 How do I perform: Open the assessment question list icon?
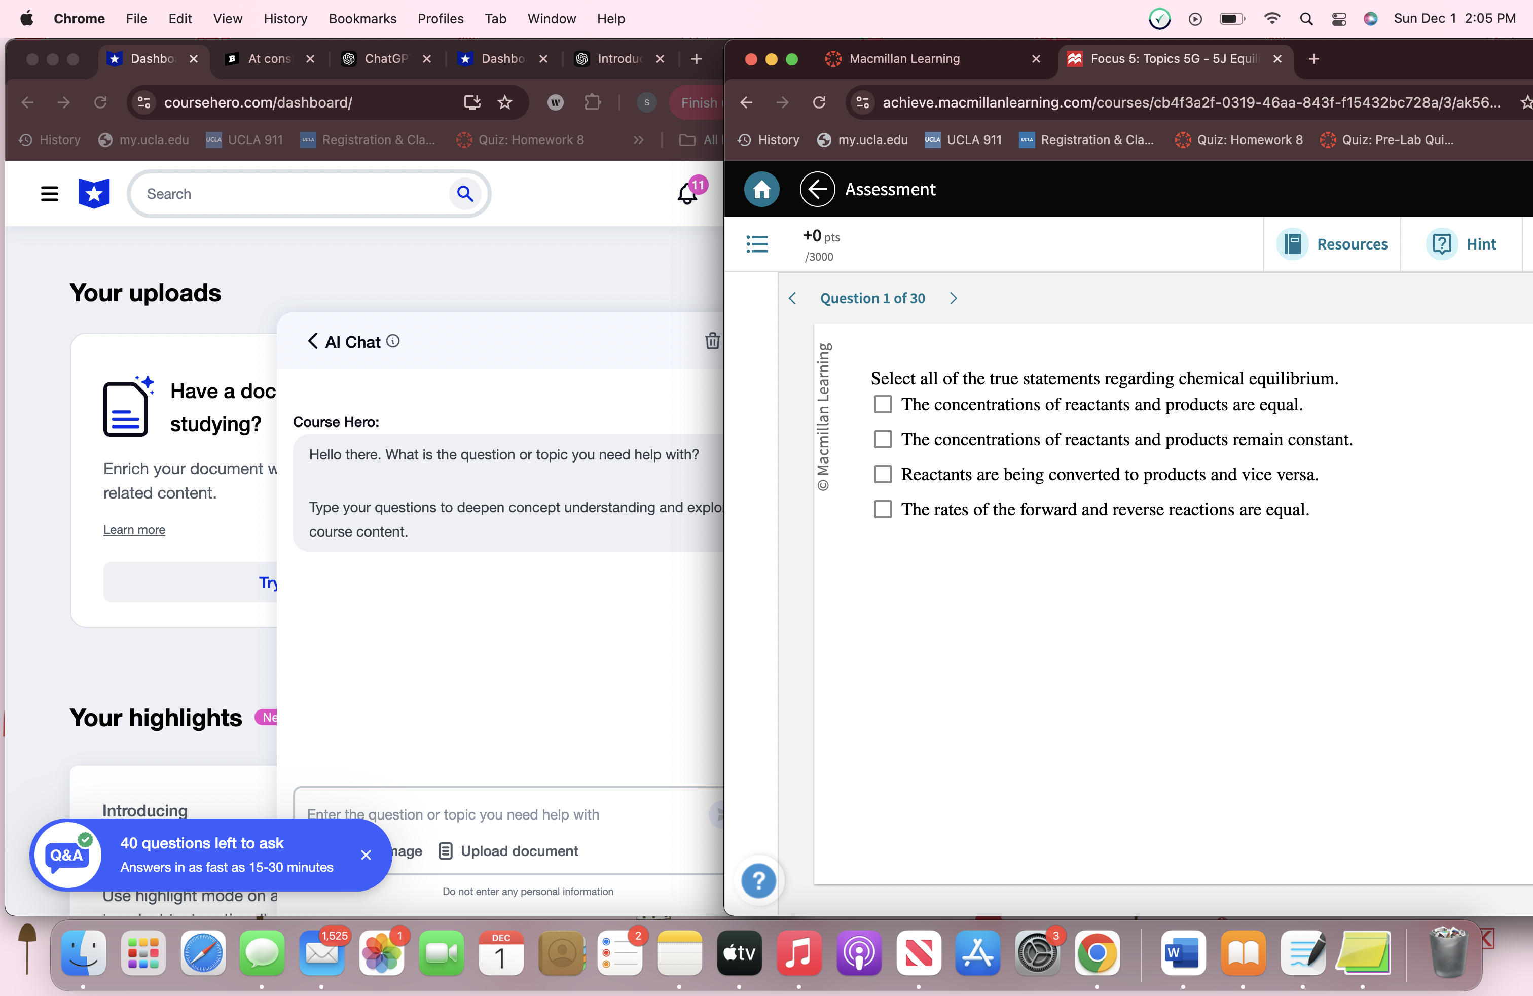pos(757,244)
